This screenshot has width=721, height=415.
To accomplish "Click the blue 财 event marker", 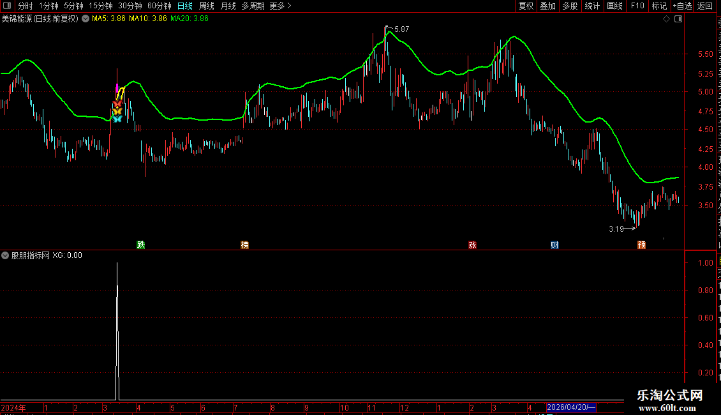I will (x=554, y=245).
